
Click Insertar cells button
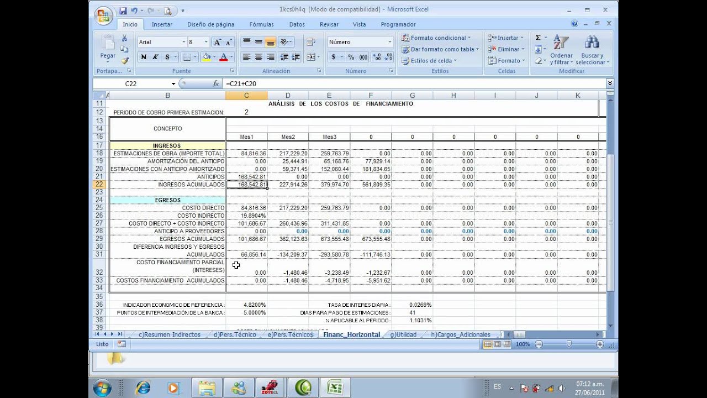(506, 38)
